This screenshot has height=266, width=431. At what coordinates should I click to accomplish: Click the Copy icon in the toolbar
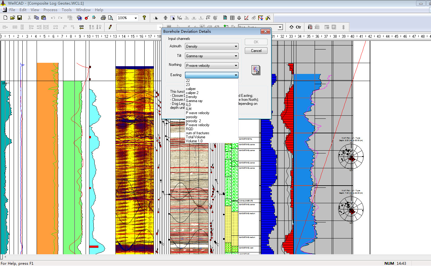36,18
